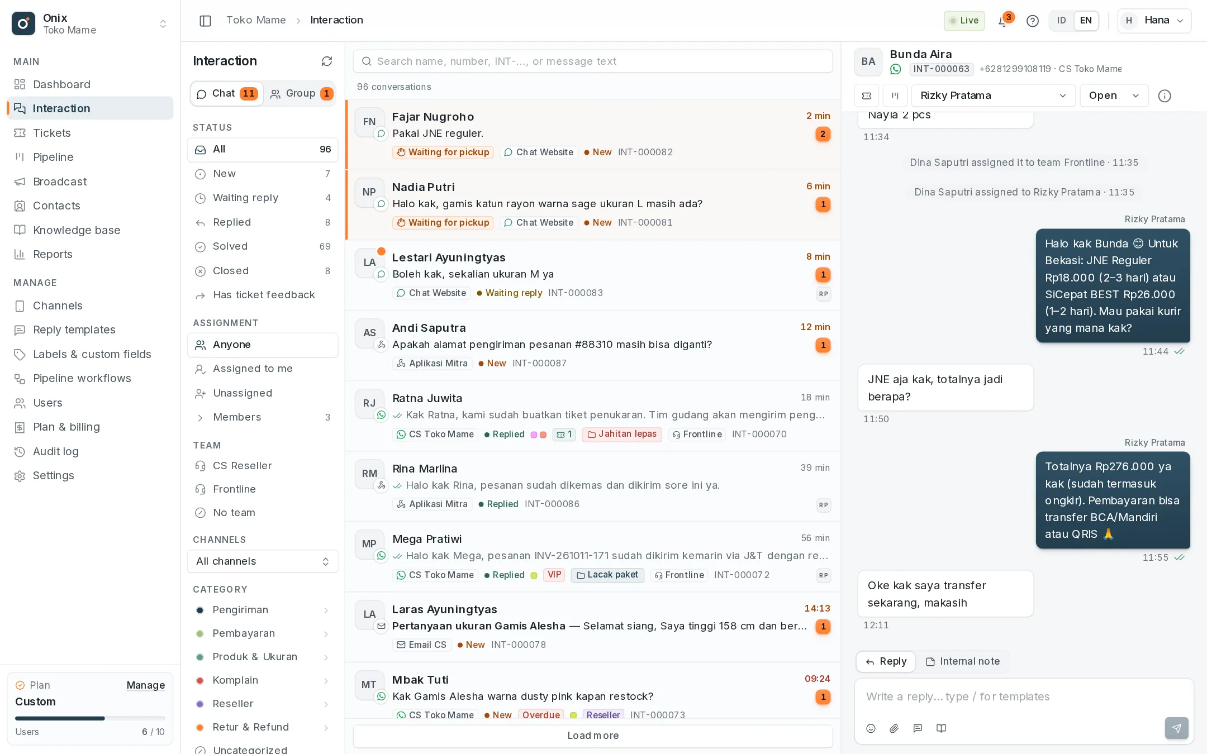Open reply templates icon in composer

[918, 728]
